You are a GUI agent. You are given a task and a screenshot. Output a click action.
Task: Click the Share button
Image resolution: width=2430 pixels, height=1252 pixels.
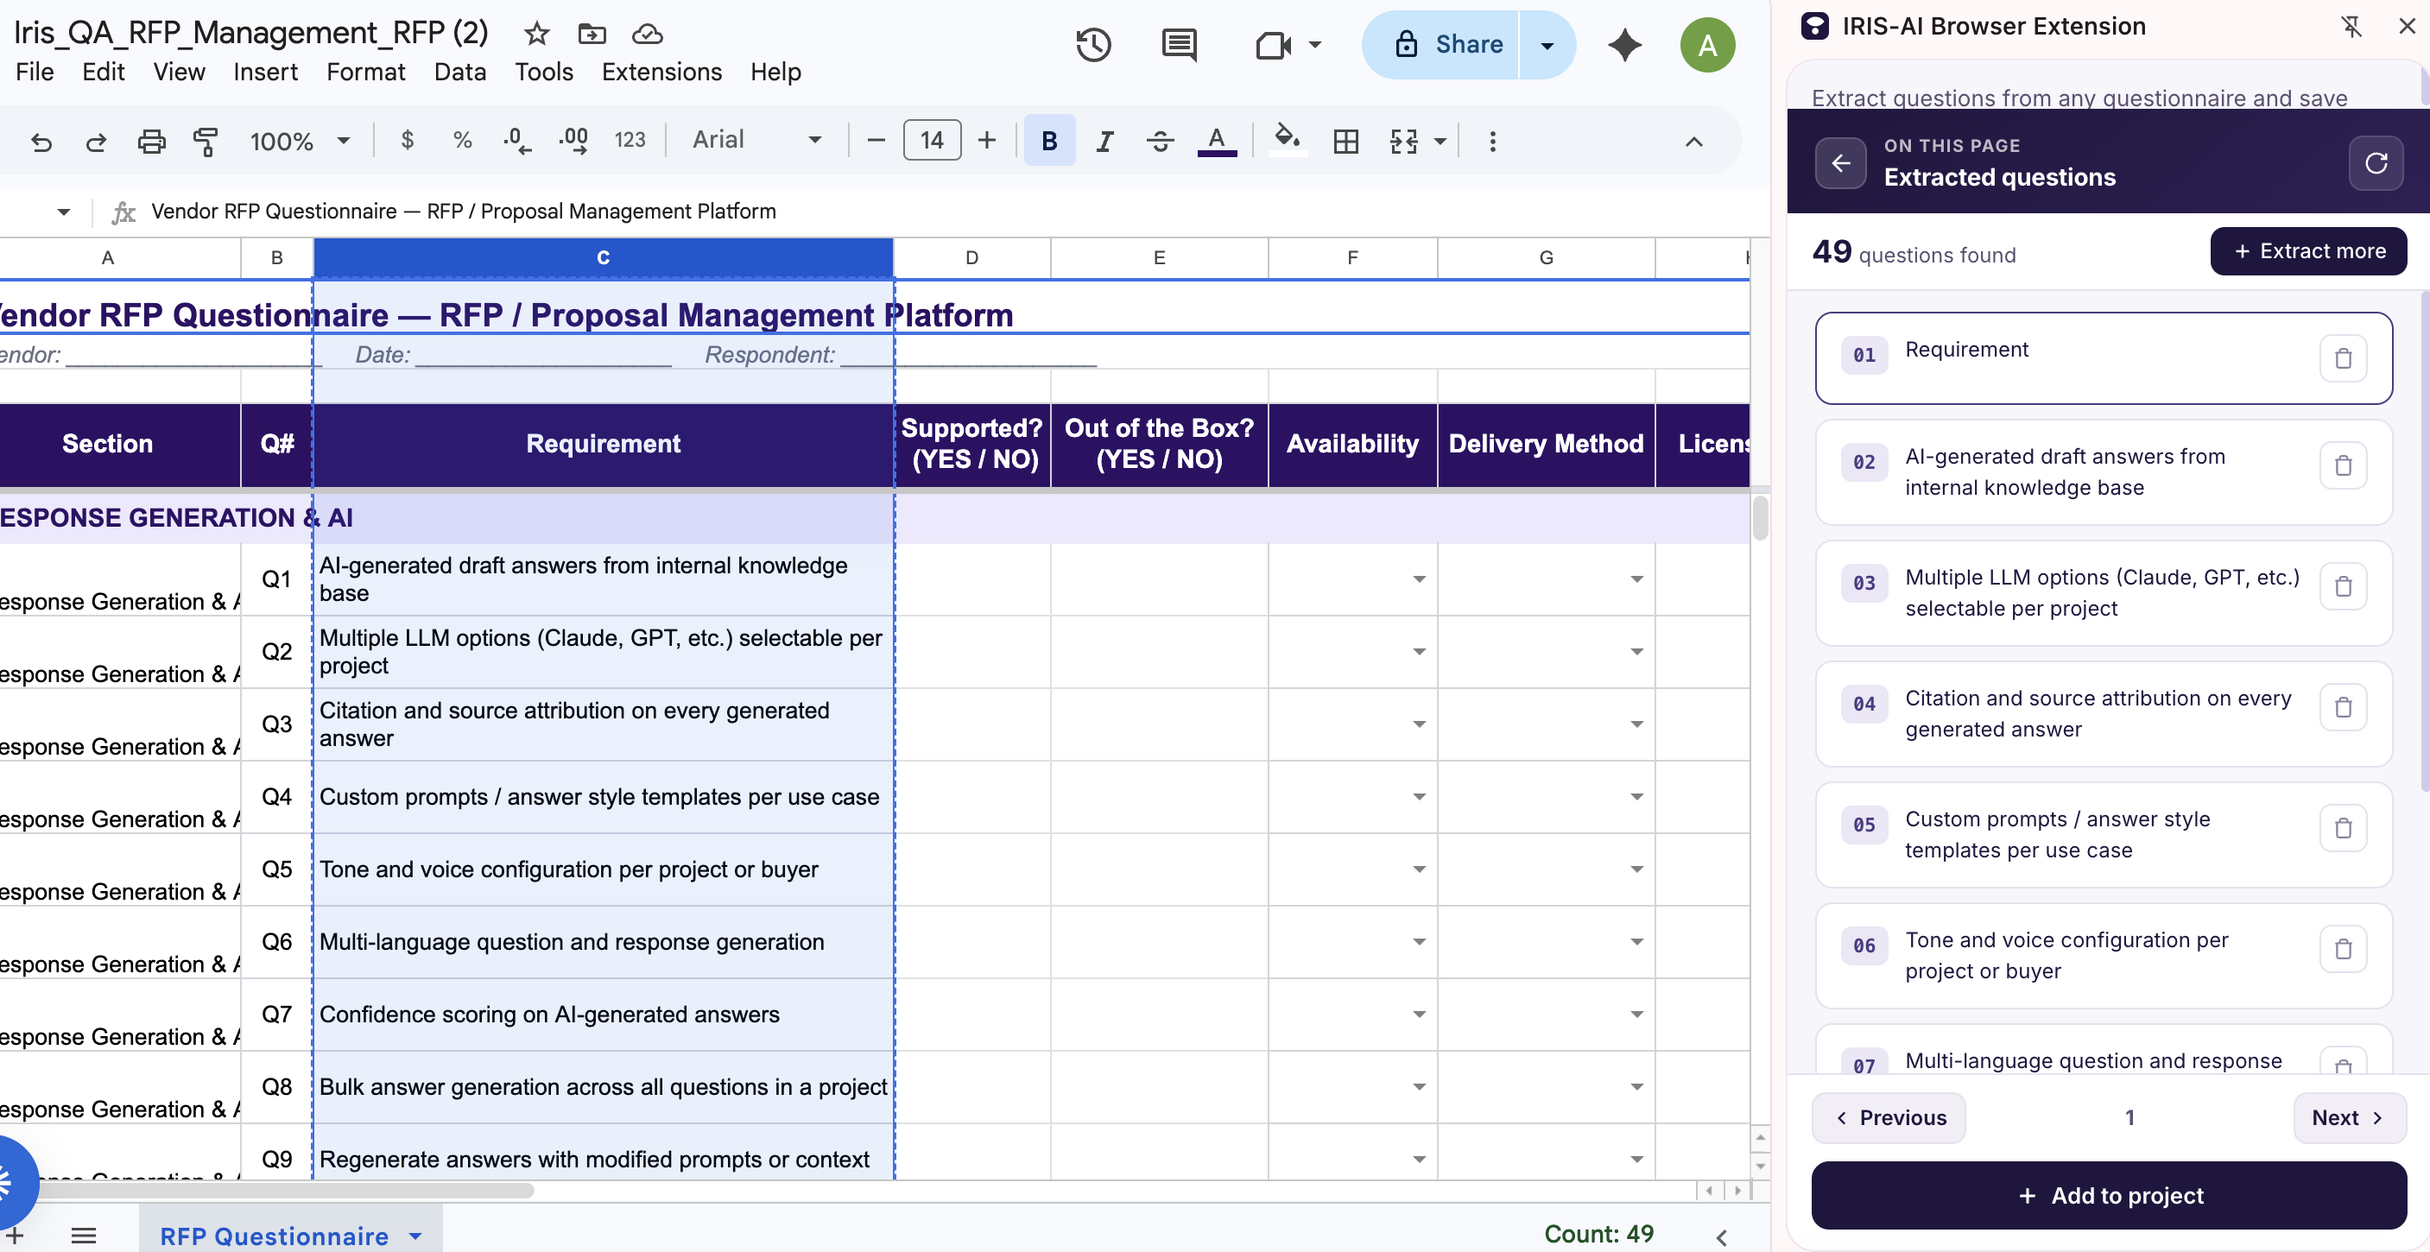pyautogui.click(x=1441, y=44)
